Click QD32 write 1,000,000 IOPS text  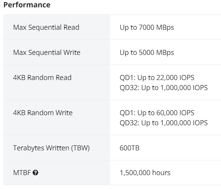click(x=164, y=123)
